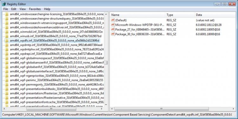
Task: Open the Favorites menu
Action: 35,9
